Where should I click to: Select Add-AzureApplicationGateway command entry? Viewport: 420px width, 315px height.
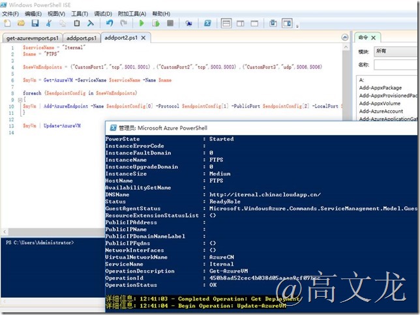click(x=388, y=119)
